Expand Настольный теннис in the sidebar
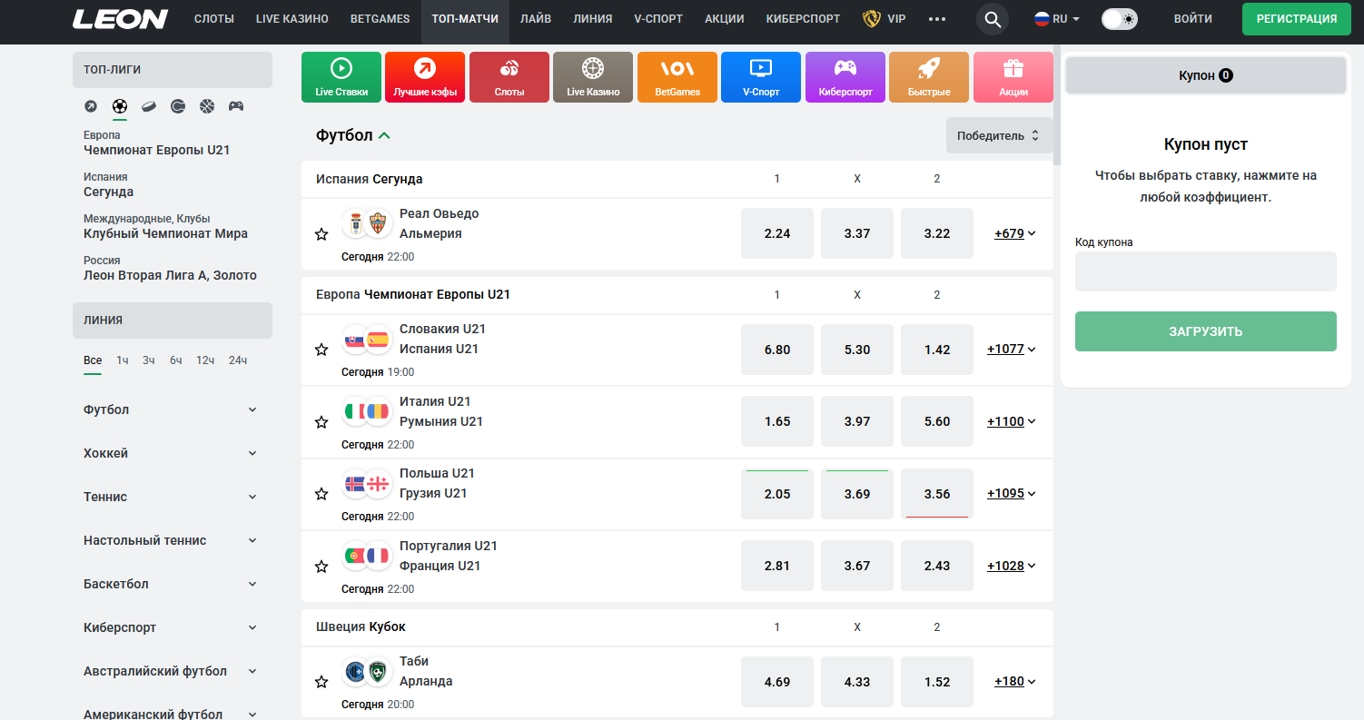This screenshot has height=720, width=1364. coord(171,540)
